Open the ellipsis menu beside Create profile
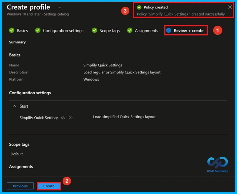Screen dimensions: 237x194 pos(59,7)
